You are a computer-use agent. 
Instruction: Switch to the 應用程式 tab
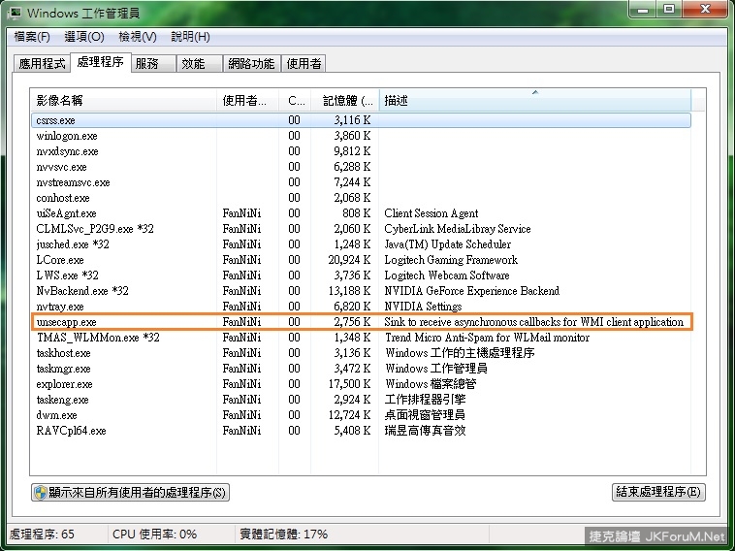tap(41, 64)
